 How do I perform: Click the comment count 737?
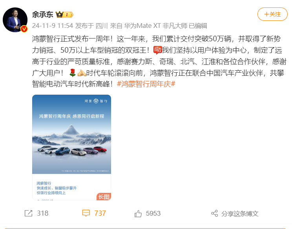pyautogui.click(x=100, y=213)
